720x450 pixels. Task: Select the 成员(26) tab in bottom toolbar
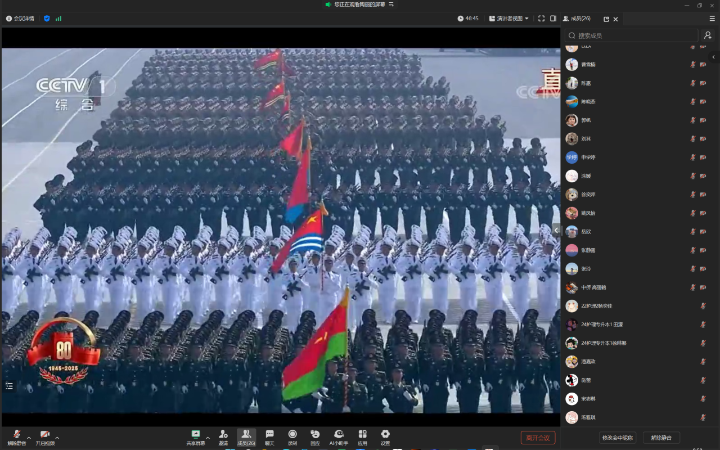(246, 437)
